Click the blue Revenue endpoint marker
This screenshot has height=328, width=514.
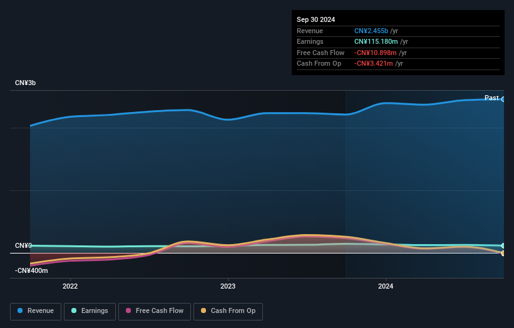tap(503, 99)
